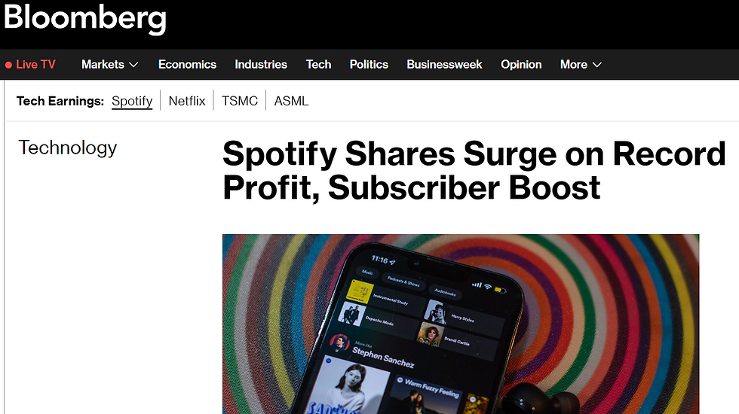Select Tech in the navigation bar

pos(318,65)
